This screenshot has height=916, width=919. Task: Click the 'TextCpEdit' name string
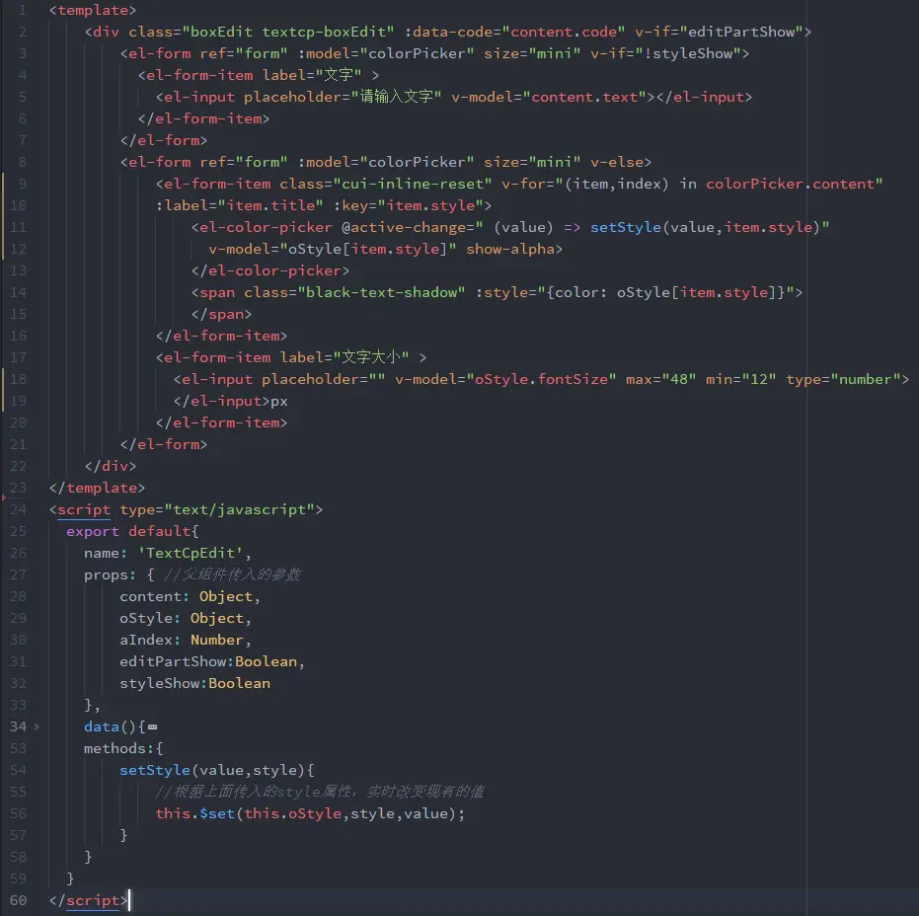pyautogui.click(x=191, y=553)
